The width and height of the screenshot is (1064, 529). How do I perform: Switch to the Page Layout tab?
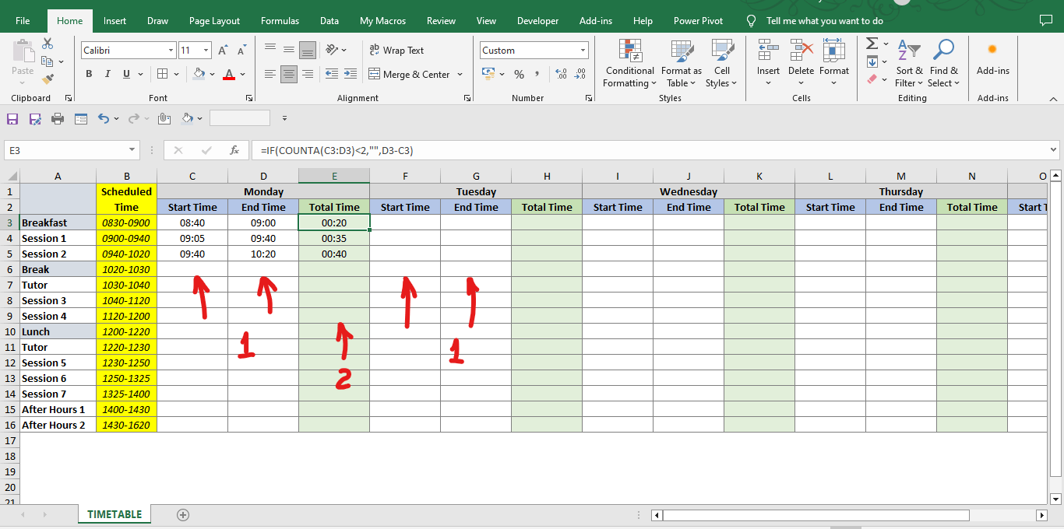coord(214,21)
